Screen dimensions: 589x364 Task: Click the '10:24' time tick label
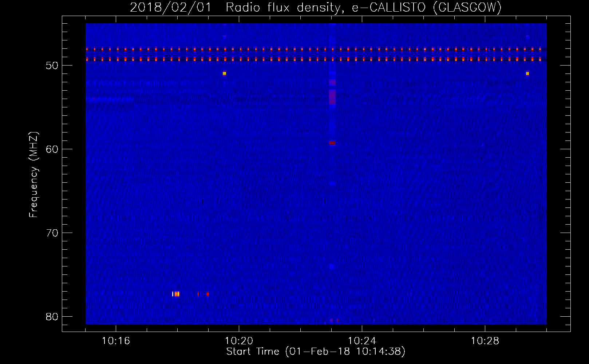coord(362,341)
